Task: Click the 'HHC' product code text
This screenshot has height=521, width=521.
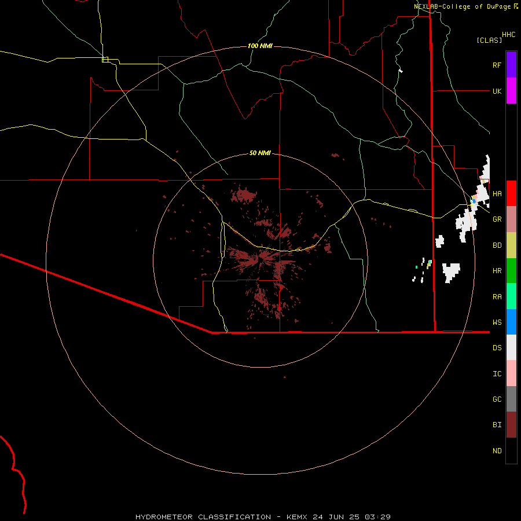Action: pyautogui.click(x=509, y=35)
